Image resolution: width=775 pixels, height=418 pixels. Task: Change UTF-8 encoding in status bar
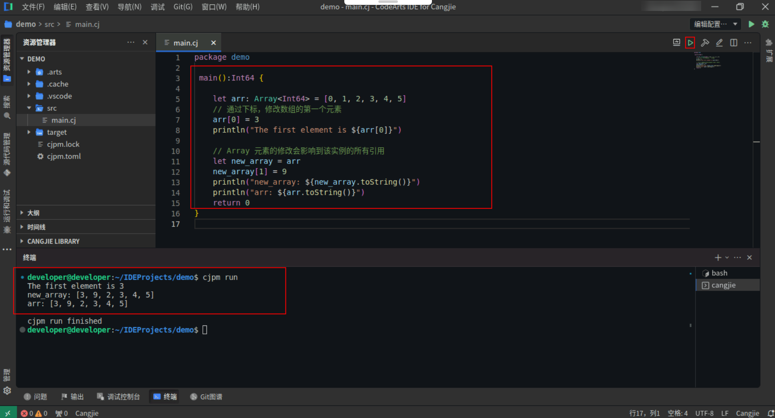(x=704, y=413)
